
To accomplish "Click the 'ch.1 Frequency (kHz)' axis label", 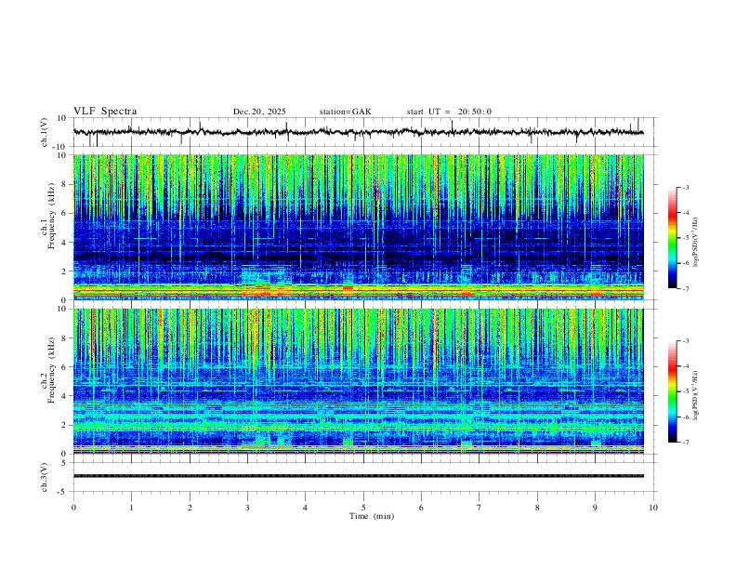I will tap(48, 217).
